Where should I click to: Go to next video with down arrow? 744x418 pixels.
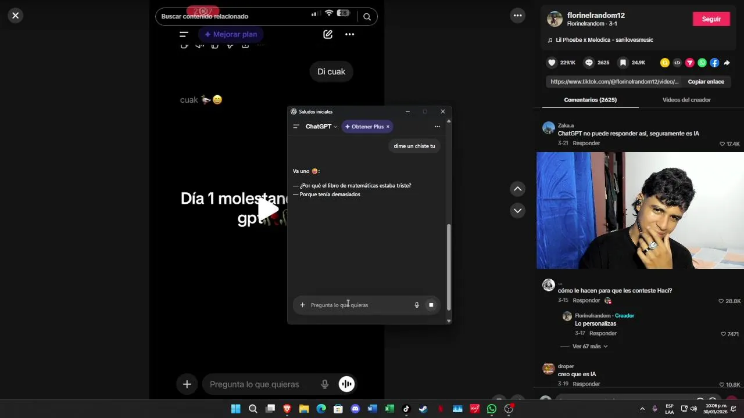pos(517,210)
